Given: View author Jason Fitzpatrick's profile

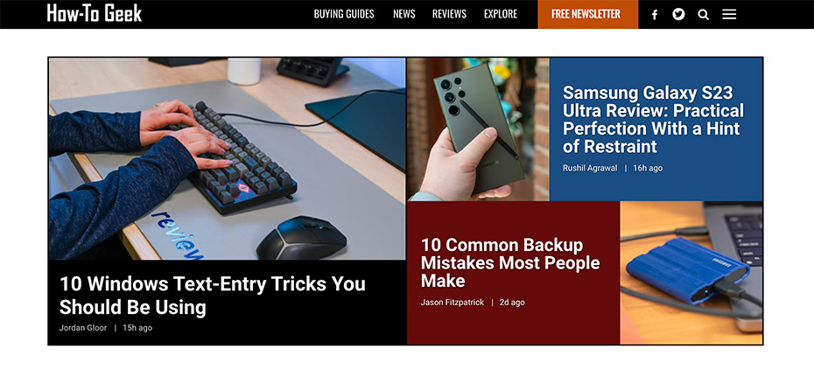Looking at the screenshot, I should tap(453, 302).
